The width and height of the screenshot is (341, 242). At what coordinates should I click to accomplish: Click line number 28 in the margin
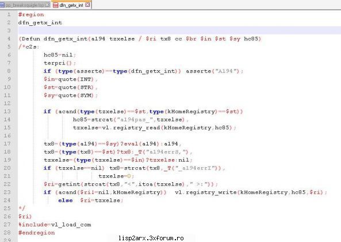coord(7,232)
